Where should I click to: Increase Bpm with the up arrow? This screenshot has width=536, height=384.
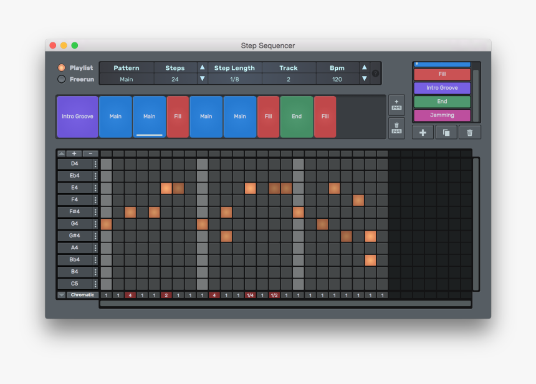[x=365, y=67]
